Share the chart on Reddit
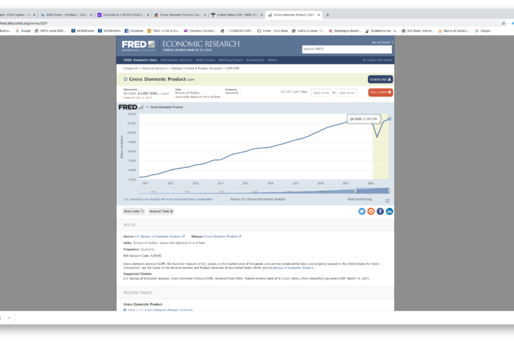Screen dimensions: 514x342 coord(371,211)
